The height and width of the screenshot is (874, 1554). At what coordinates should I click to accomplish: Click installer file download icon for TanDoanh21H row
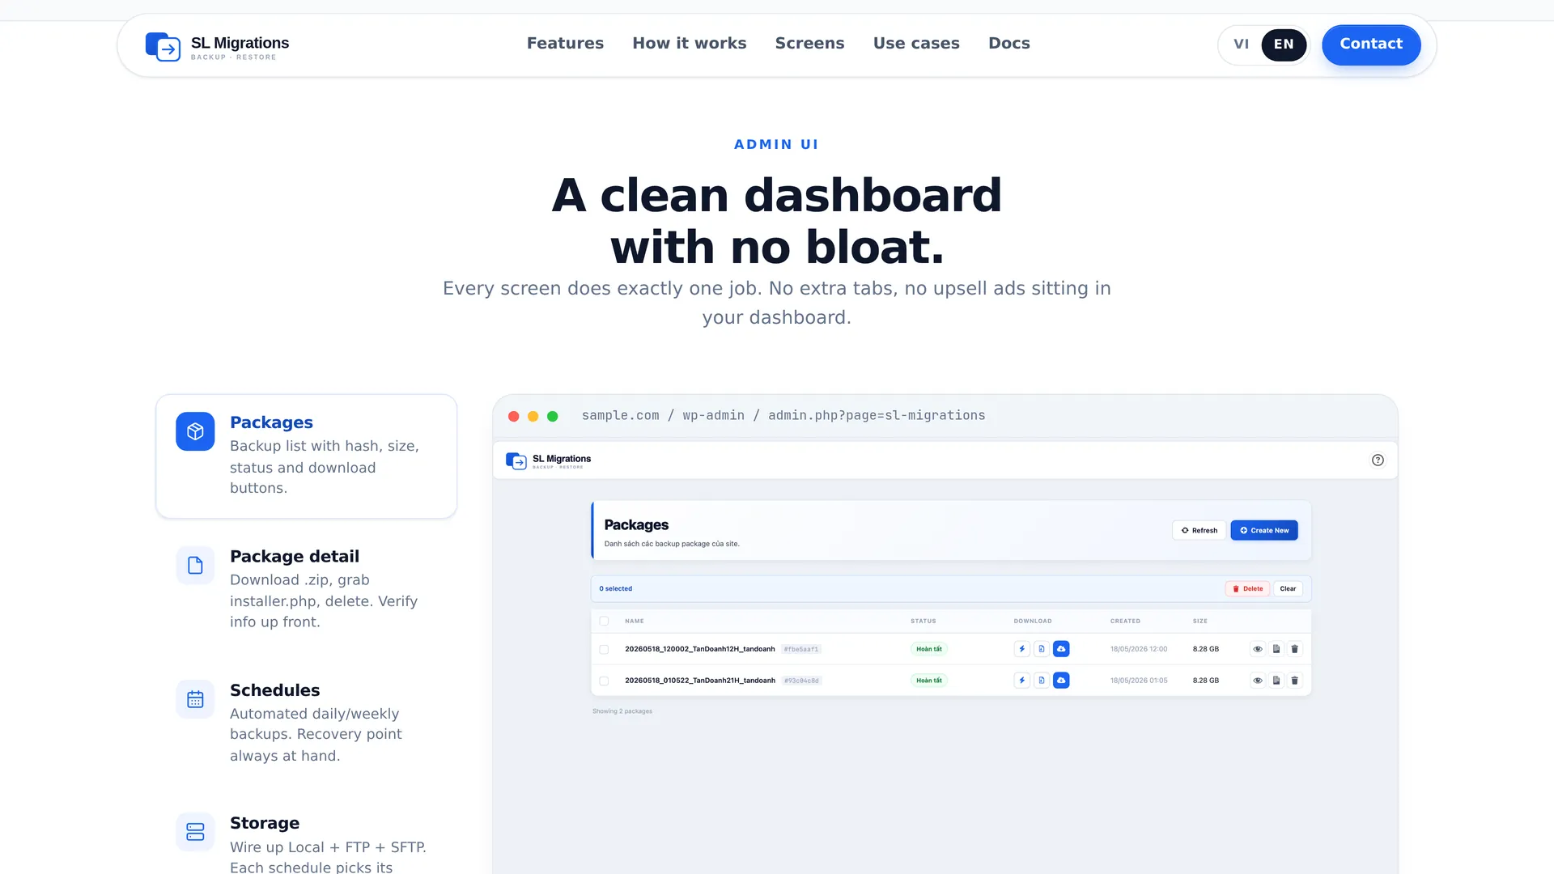pyautogui.click(x=1042, y=681)
